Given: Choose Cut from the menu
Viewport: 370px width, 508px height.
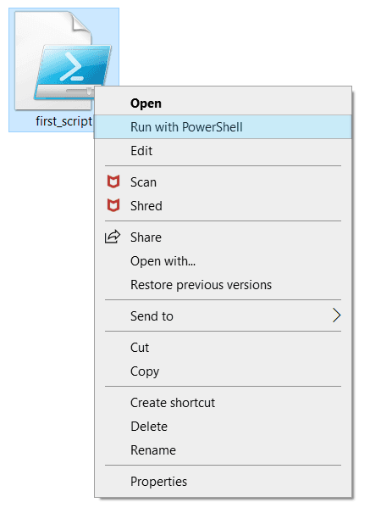Looking at the screenshot, I should pos(223,348).
